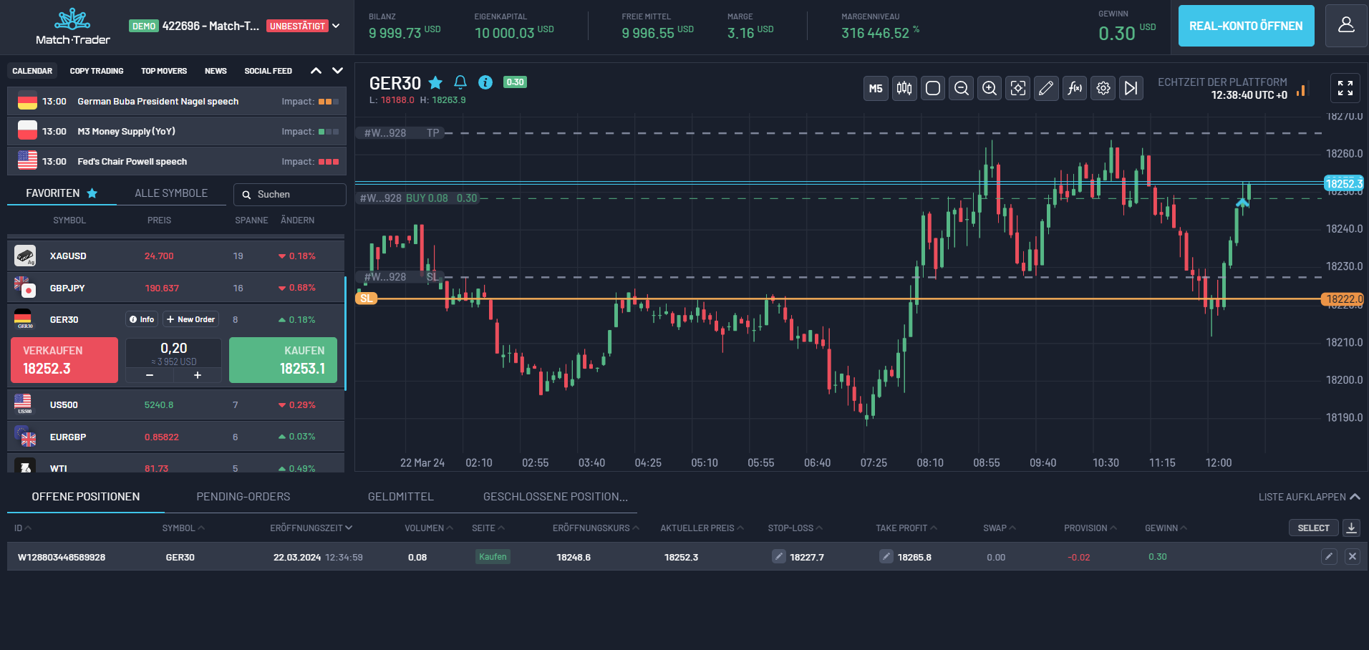
Task: Select the US500 row
Action: pyautogui.click(x=176, y=405)
